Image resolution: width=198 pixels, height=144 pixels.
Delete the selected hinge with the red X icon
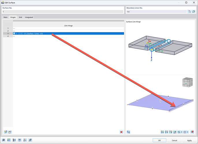[121, 132]
